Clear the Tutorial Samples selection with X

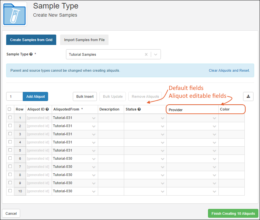click(146, 54)
